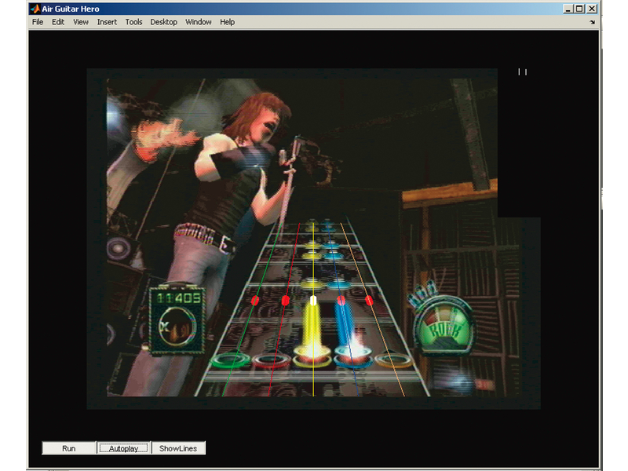This screenshot has width=628, height=471.
Task: Open the Window menu
Action: click(x=199, y=22)
